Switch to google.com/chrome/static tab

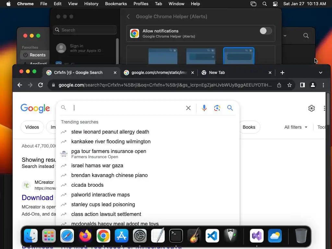tap(159, 73)
